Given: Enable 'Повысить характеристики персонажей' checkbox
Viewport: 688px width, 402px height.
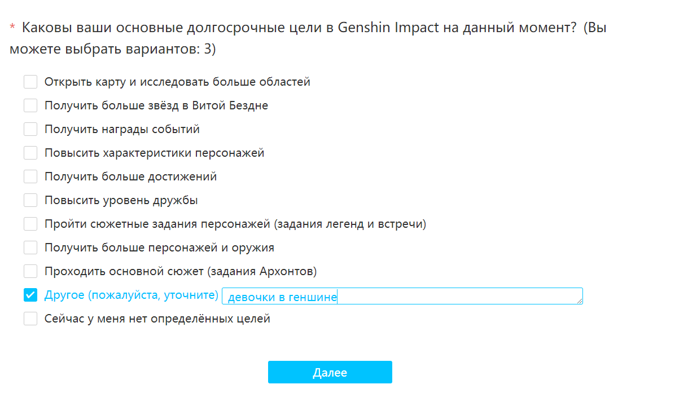Looking at the screenshot, I should 30,153.
